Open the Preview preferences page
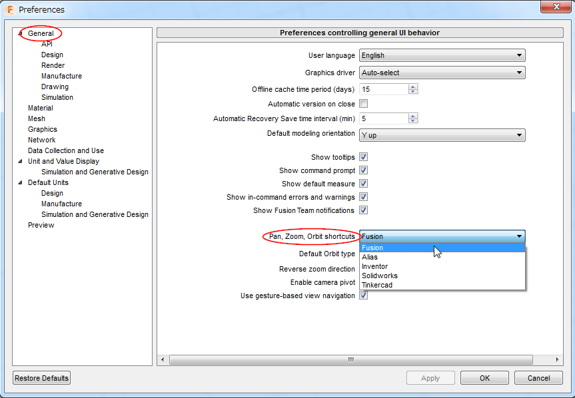This screenshot has height=398, width=575. [41, 225]
